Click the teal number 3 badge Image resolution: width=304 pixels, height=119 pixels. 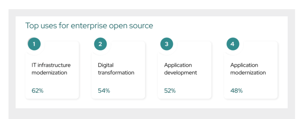coord(167,44)
